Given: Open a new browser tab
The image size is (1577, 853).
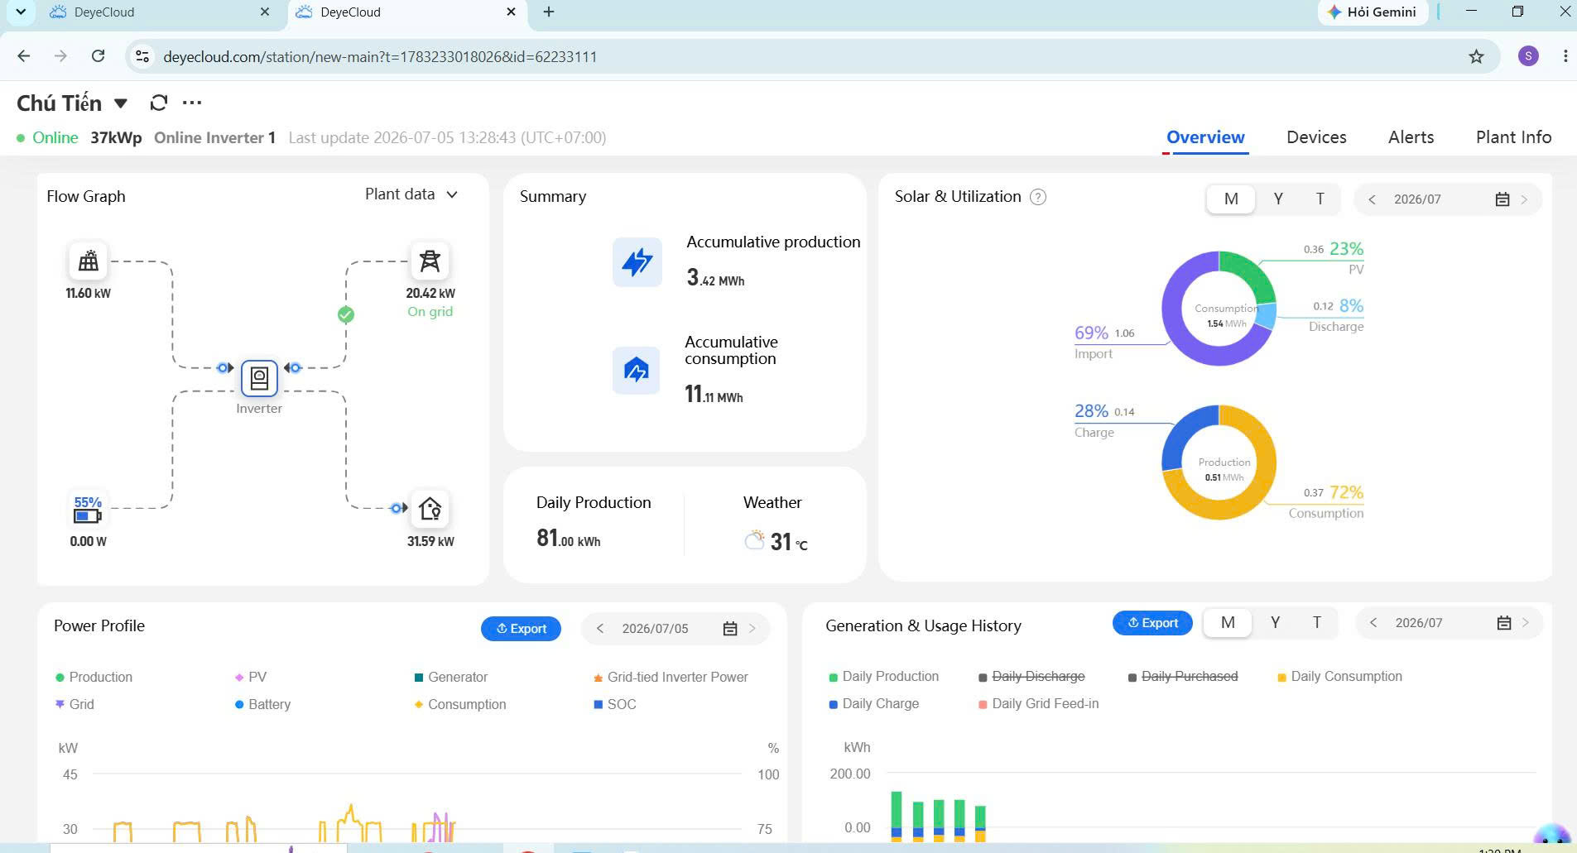Looking at the screenshot, I should pos(549,12).
